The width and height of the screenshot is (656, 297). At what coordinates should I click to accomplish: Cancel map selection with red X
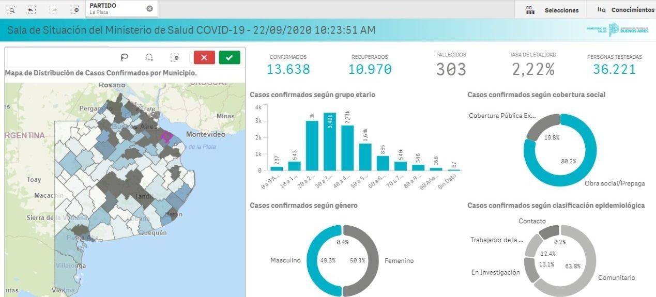point(204,57)
